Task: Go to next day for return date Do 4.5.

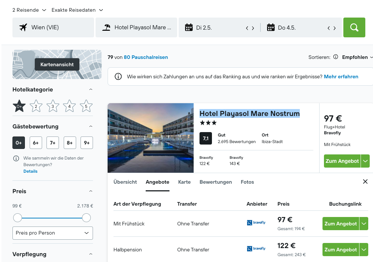Action: (x=335, y=28)
